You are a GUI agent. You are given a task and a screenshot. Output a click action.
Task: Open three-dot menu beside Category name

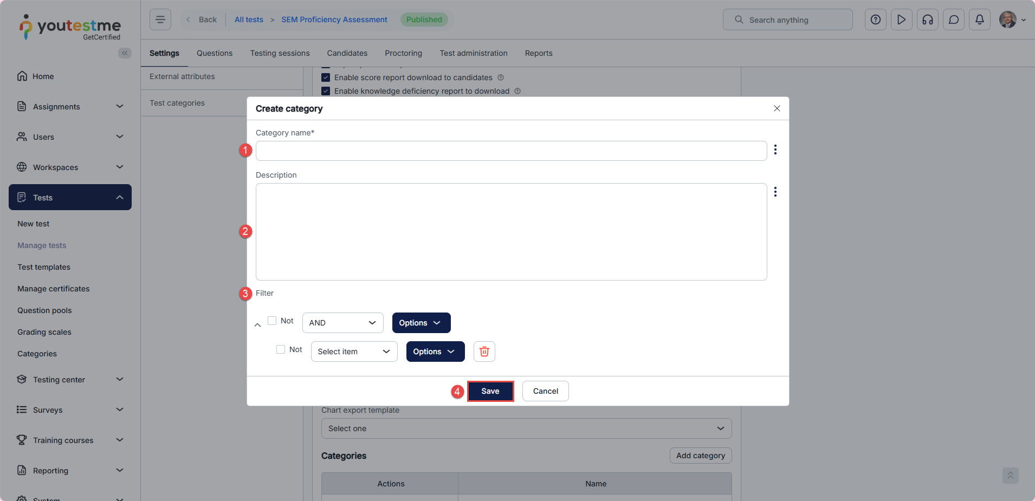775,149
